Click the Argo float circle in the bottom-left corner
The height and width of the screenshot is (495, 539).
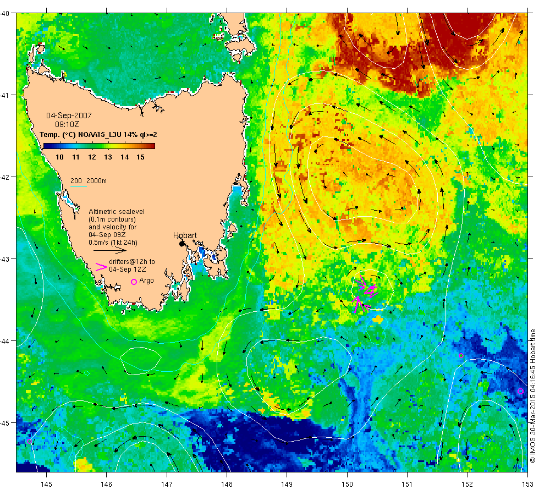coord(29,441)
